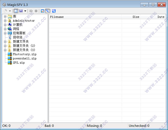This screenshot has width=168, height=130.
Task: Open the dropdown arrow beside the open icon
Action: (x=10, y=11)
